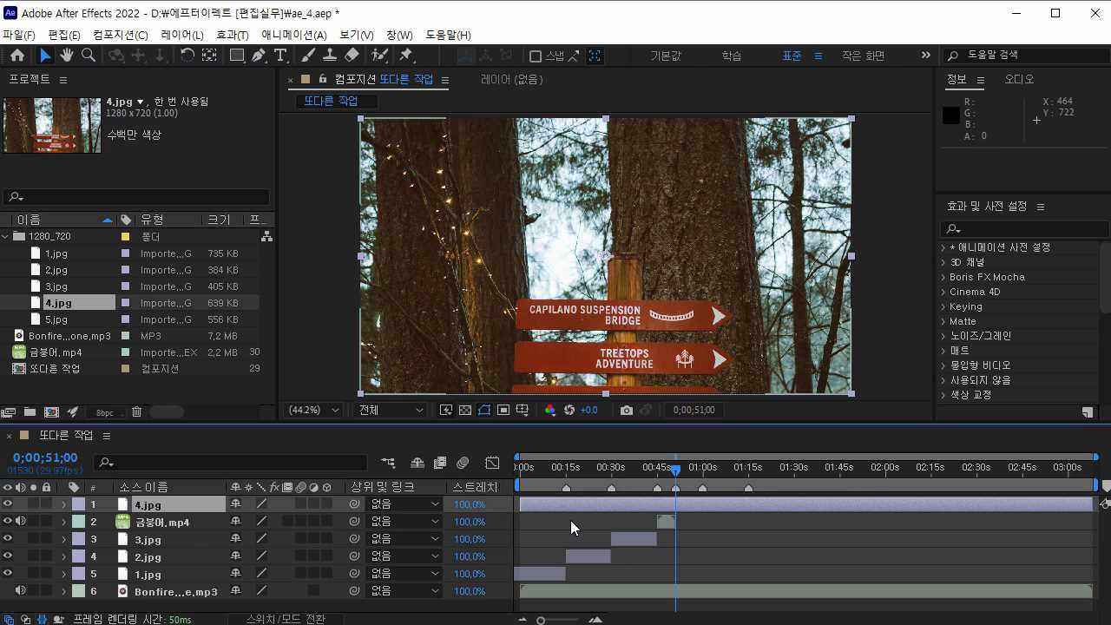Click the current time 0;00;51;00 in timeline
Screen dimensions: 1111x625
click(45, 457)
